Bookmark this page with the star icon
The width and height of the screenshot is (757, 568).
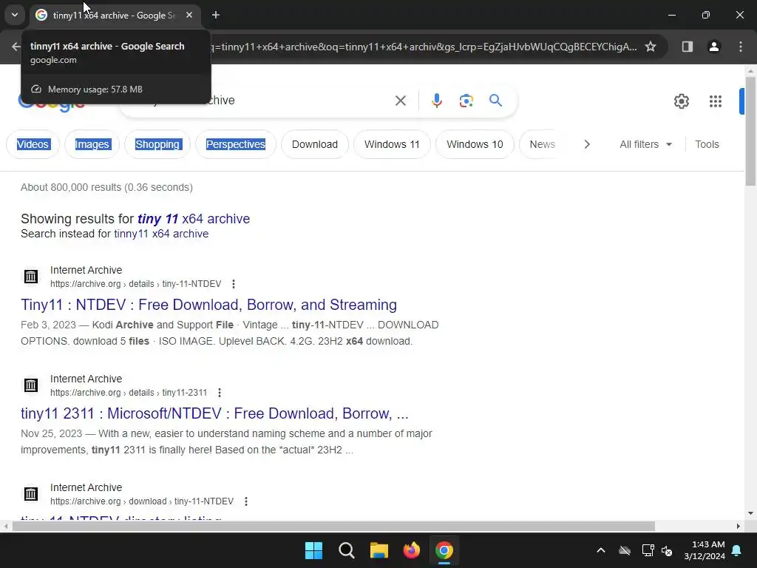click(x=651, y=47)
